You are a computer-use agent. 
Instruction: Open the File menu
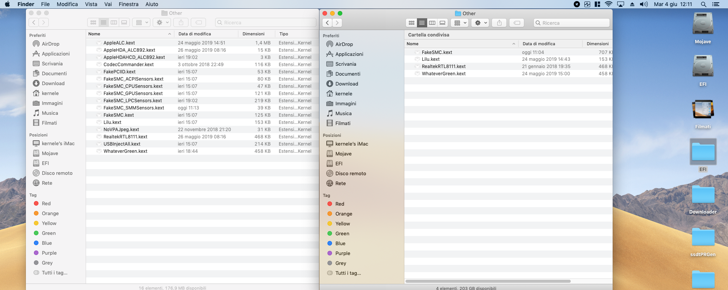(x=45, y=4)
